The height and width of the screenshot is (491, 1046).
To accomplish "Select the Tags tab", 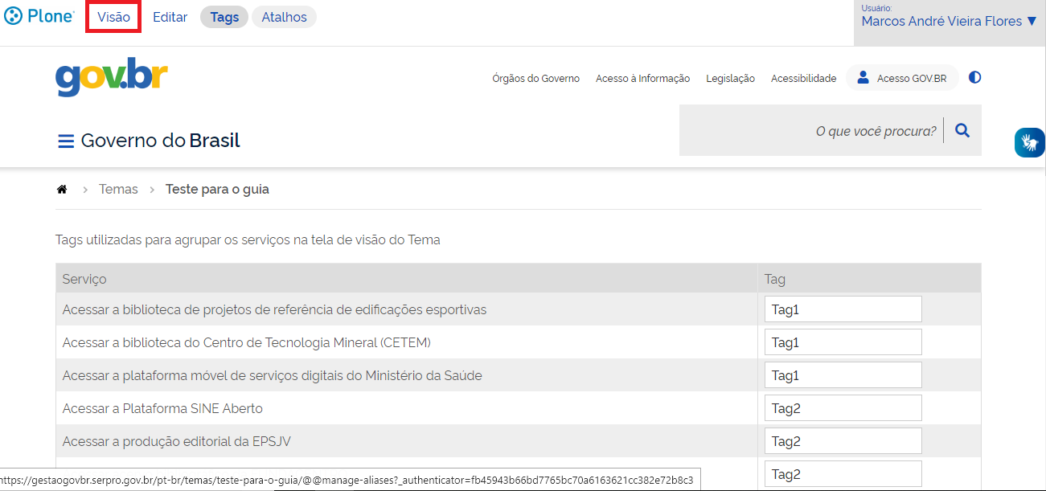I will 224,17.
